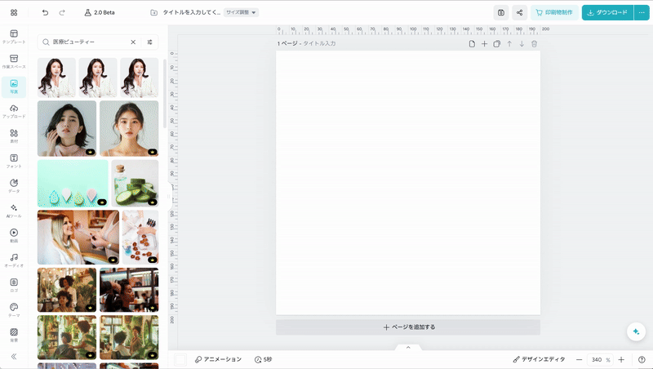
Task: Open the テンプレート (templates) sidebar panel
Action: [x=14, y=36]
